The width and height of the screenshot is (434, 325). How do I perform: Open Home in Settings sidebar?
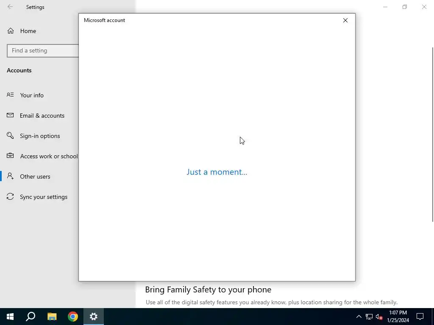28,31
